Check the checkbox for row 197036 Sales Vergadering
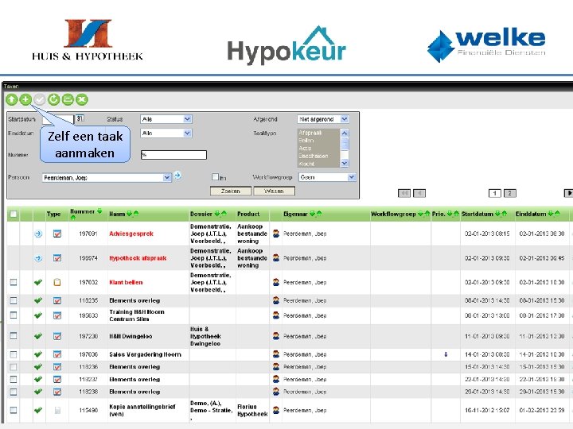Viewport: 573px width, 429px height. 14,354
